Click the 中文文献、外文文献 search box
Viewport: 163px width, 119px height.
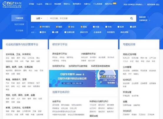pos(88,18)
